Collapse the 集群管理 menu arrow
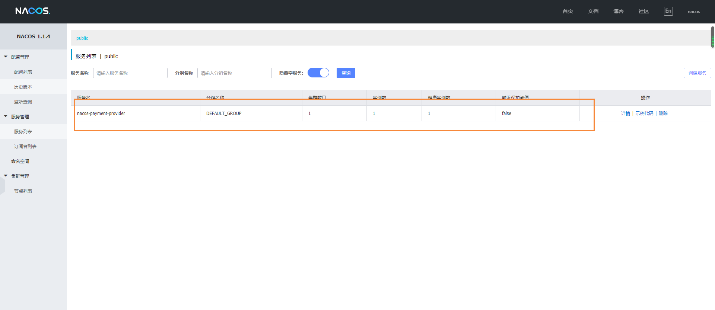 pos(6,176)
